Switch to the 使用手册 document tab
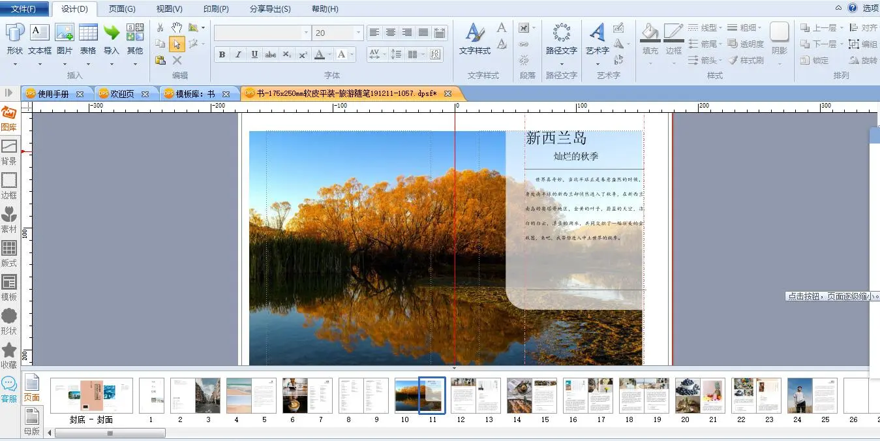This screenshot has width=880, height=441. coord(53,94)
